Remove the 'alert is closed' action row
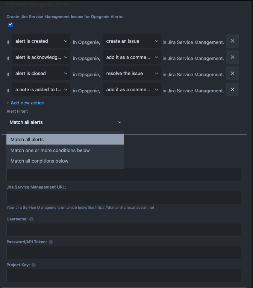Viewport: 253px width, 288px height. click(232, 73)
